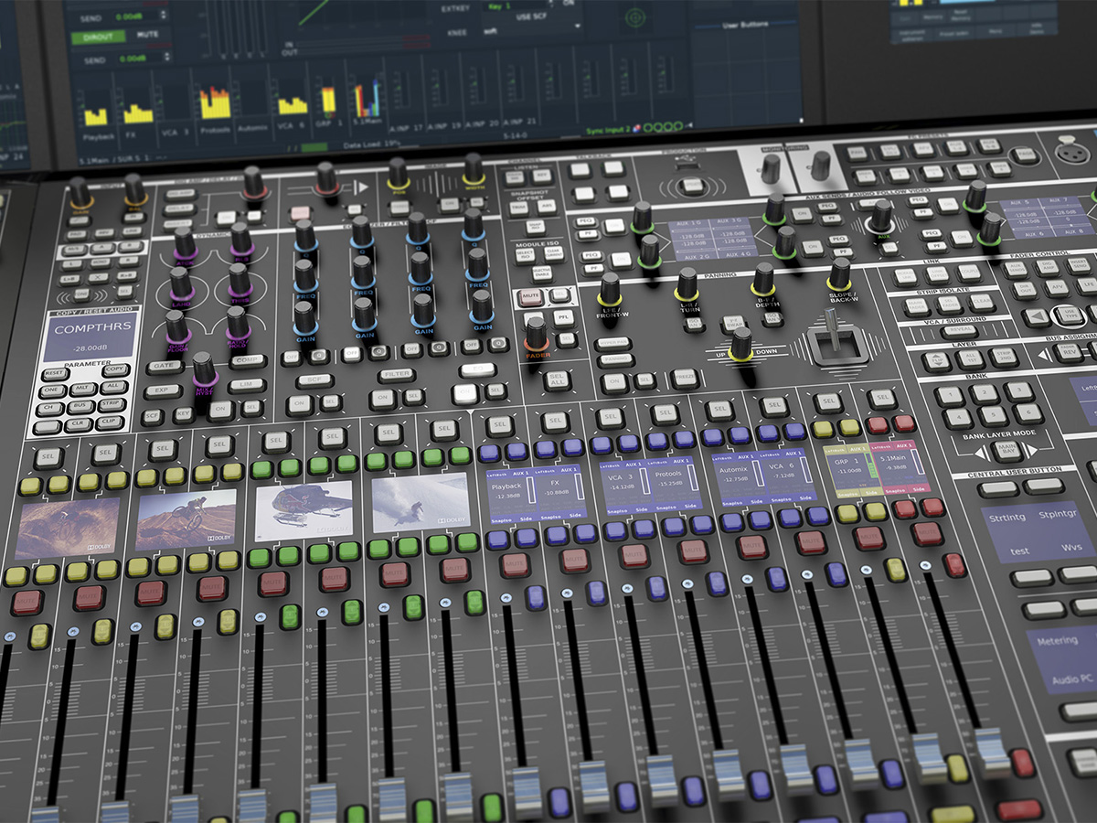Viewport: 1097px width, 823px height.
Task: Tap the 5.1Main channel strip display
Action: (900, 467)
